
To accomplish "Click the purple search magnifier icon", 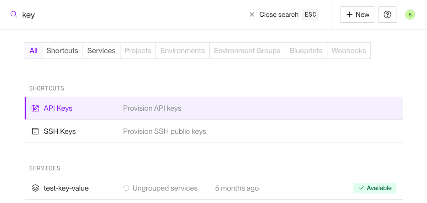I will click(14, 15).
